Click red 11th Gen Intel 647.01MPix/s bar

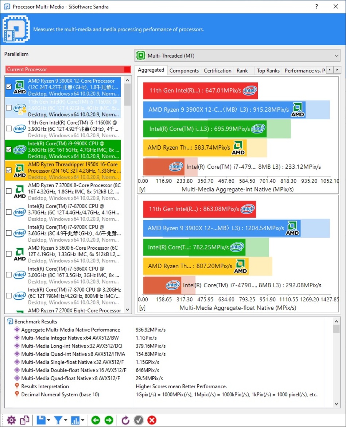(200, 91)
